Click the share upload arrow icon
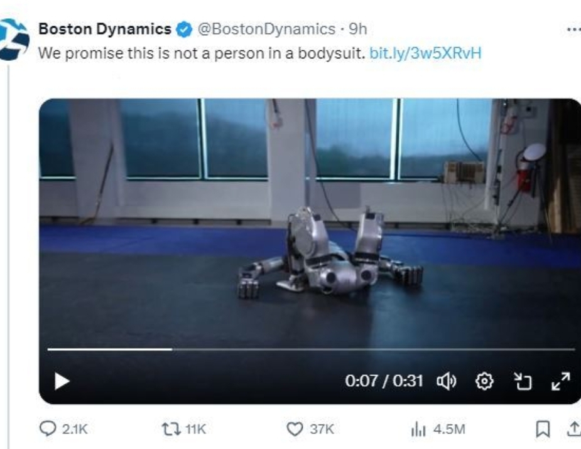 click(x=573, y=429)
